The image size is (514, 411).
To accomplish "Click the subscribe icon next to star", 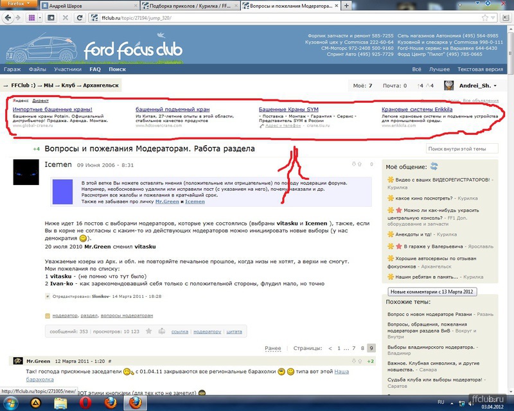I will pyautogui.click(x=162, y=331).
